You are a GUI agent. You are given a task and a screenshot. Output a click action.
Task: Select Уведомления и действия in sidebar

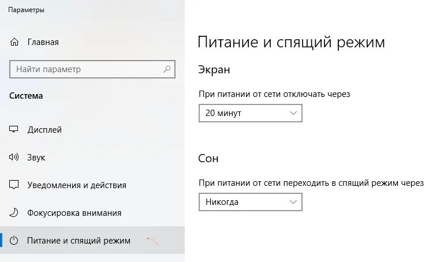(76, 185)
